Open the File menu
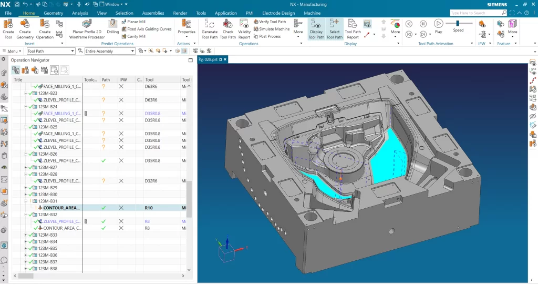The width and height of the screenshot is (538, 285). coord(8,13)
